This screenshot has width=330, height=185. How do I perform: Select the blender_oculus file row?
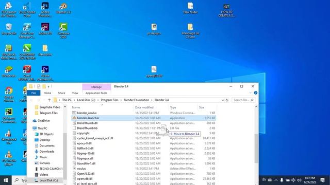point(144,113)
